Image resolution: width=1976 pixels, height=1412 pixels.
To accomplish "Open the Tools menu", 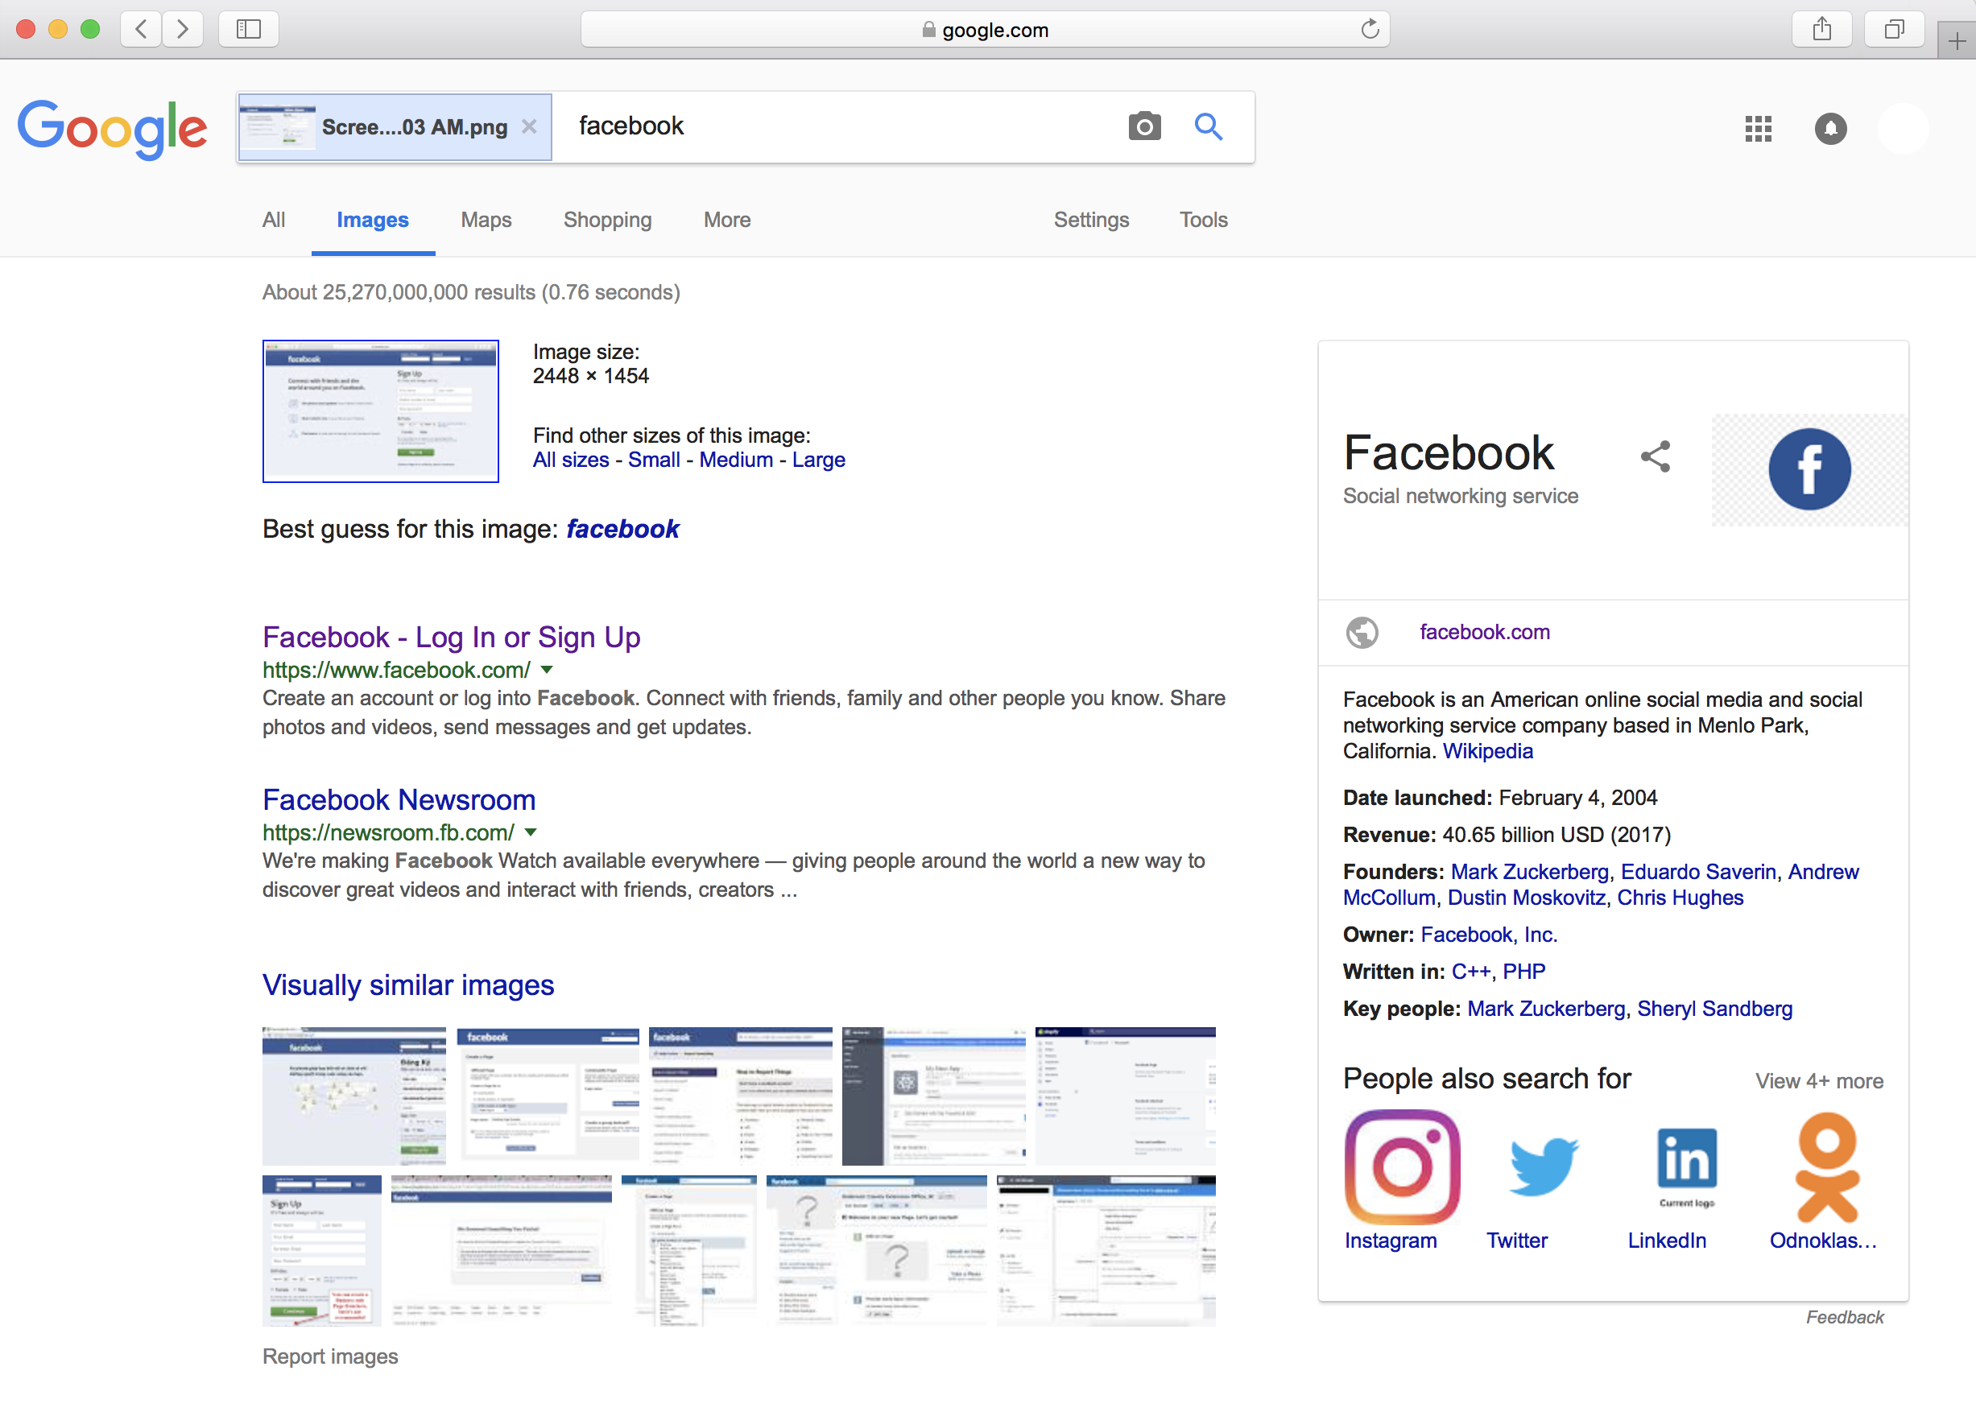I will coord(1204,220).
